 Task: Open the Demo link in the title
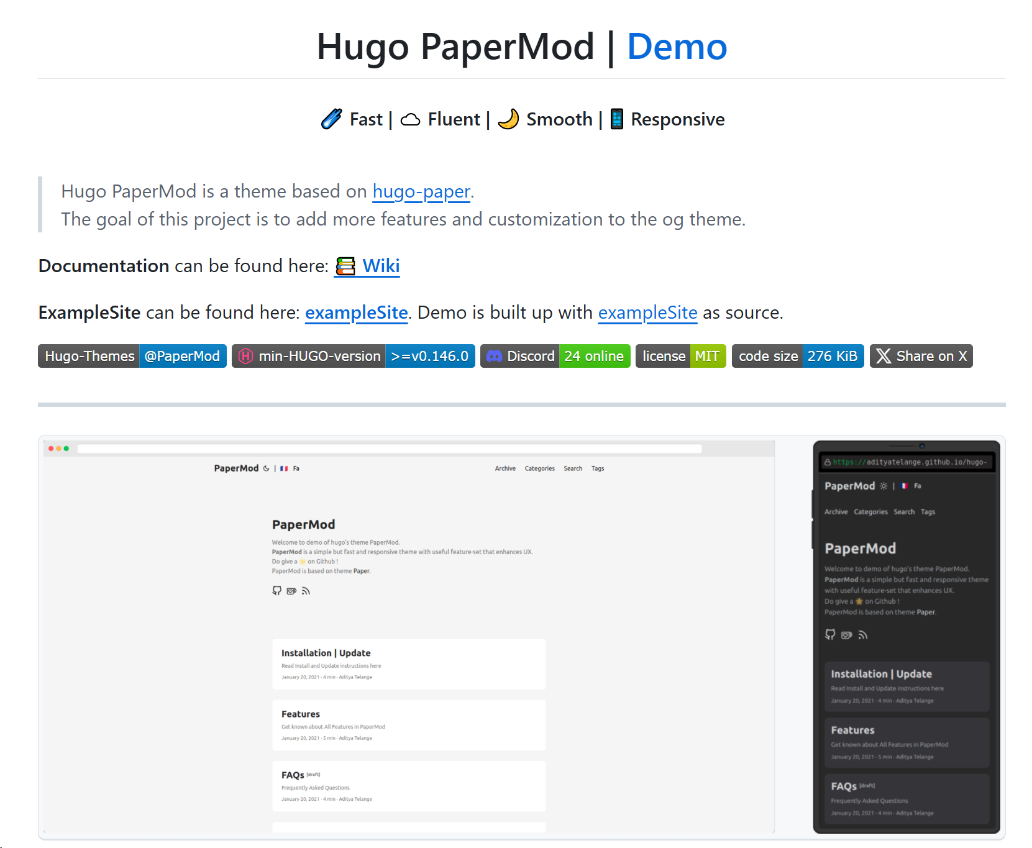[x=677, y=47]
